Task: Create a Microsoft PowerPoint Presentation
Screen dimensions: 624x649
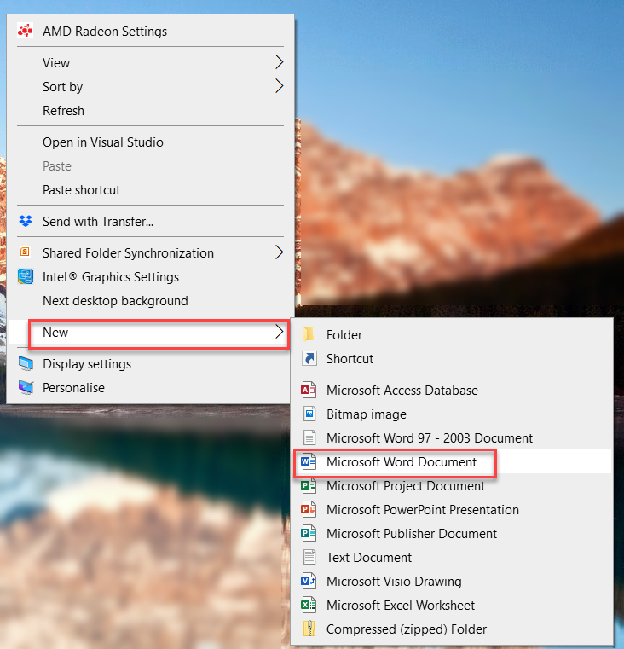Action: [x=452, y=509]
